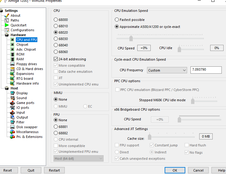Click the green Quickstart arrow icon

click(x=7, y=25)
